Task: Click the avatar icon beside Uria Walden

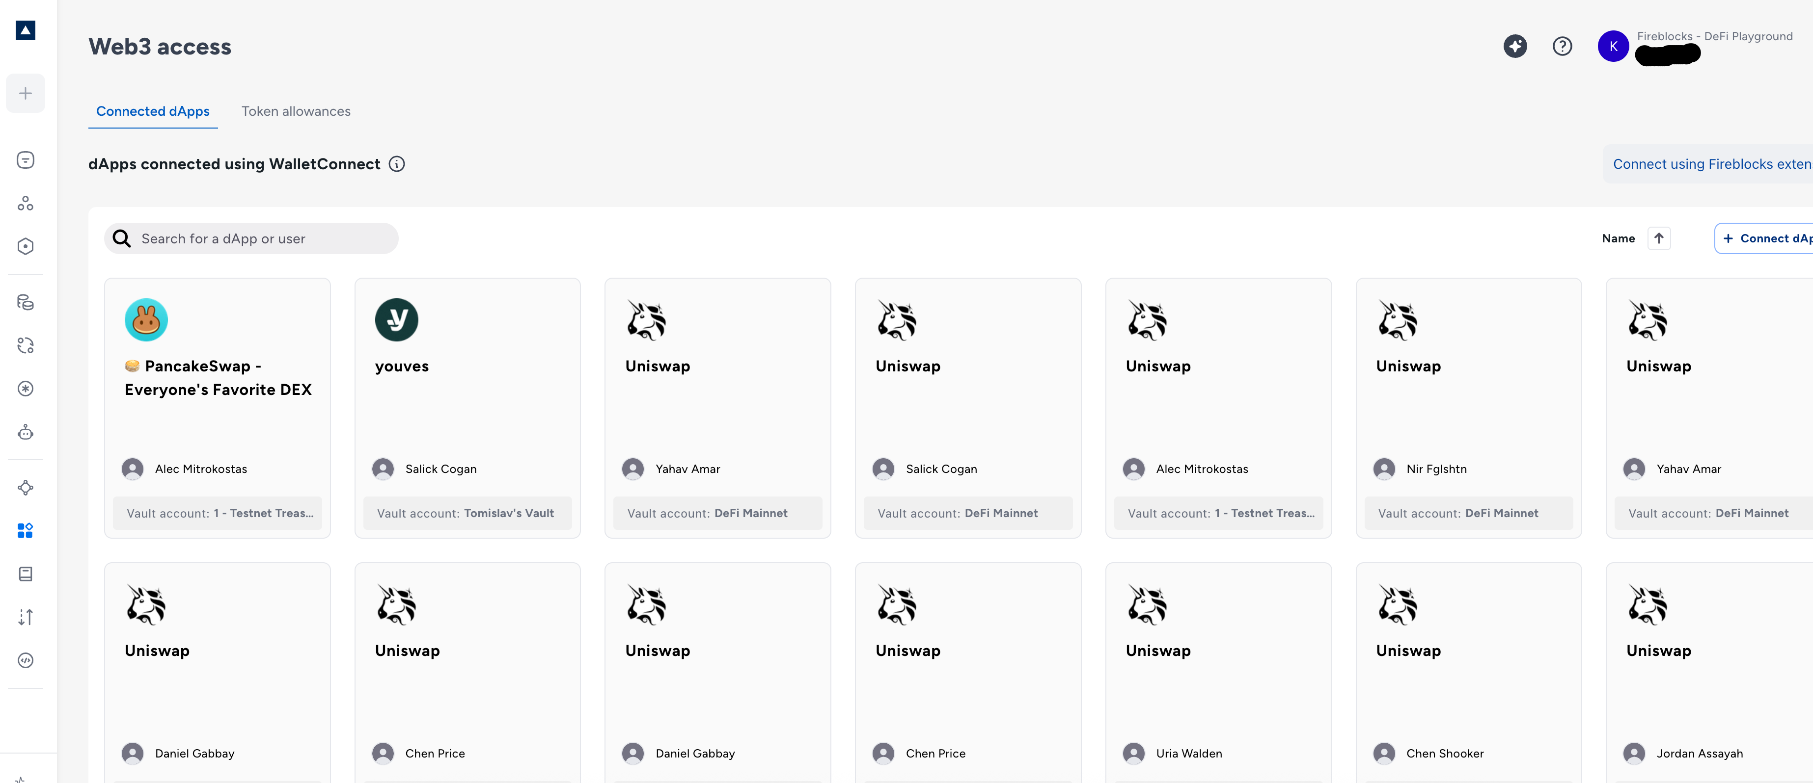Action: click(1134, 754)
